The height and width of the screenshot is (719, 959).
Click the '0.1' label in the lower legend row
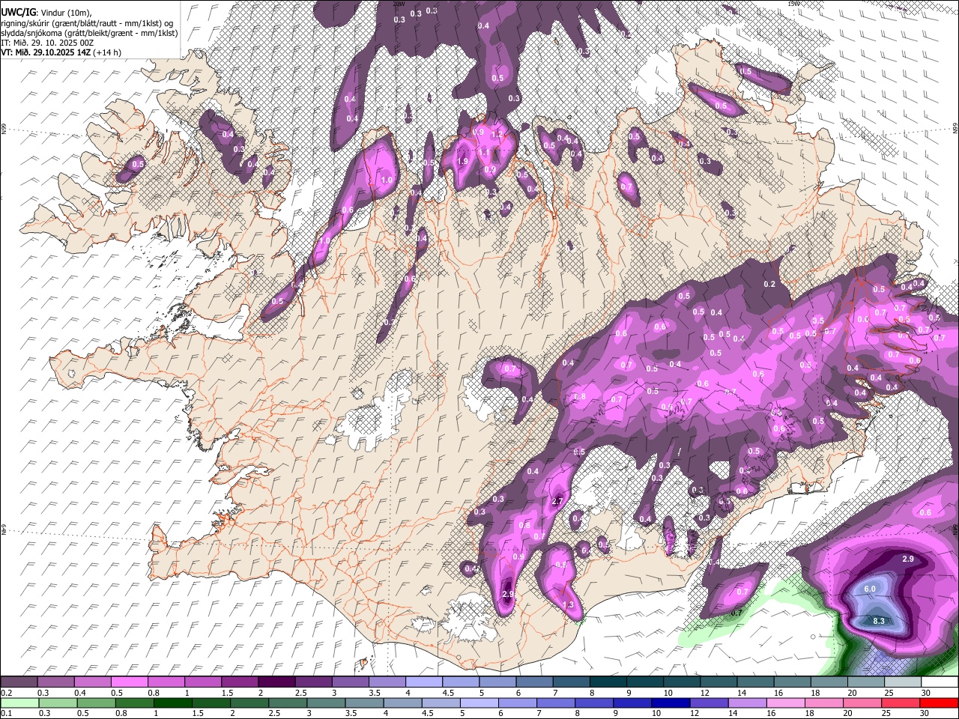[x=7, y=714]
